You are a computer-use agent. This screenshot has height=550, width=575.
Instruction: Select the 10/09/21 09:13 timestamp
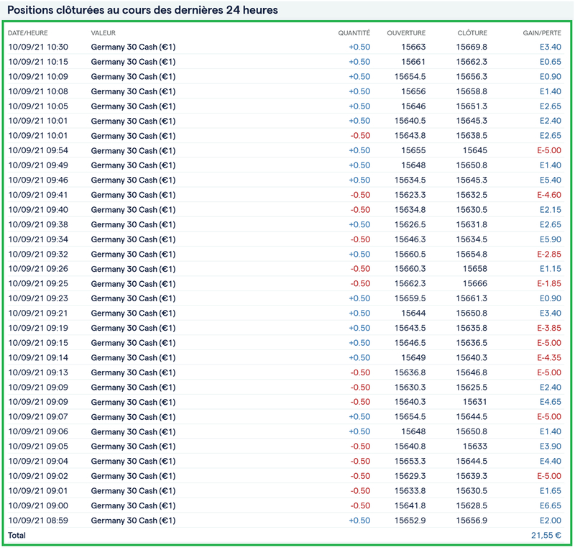(x=38, y=372)
